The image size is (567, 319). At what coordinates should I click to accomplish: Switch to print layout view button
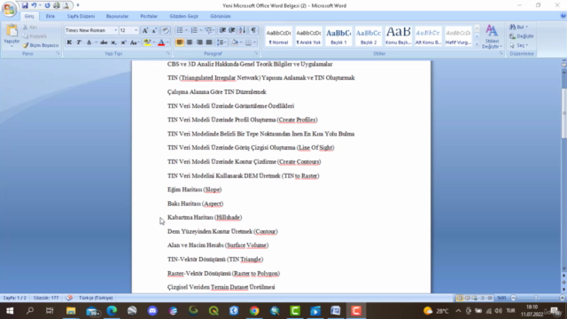tap(459, 298)
